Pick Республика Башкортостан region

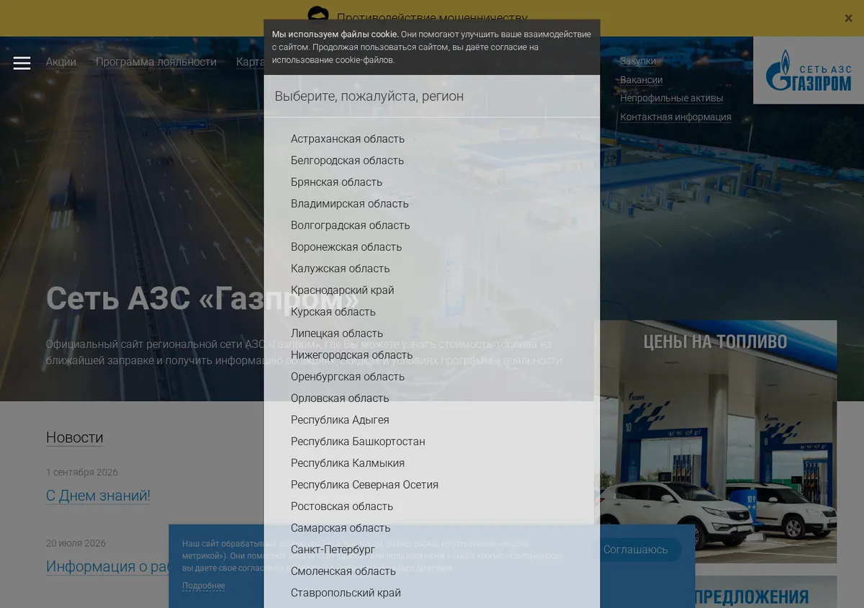click(358, 441)
